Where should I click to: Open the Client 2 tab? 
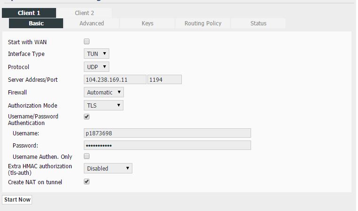click(84, 13)
